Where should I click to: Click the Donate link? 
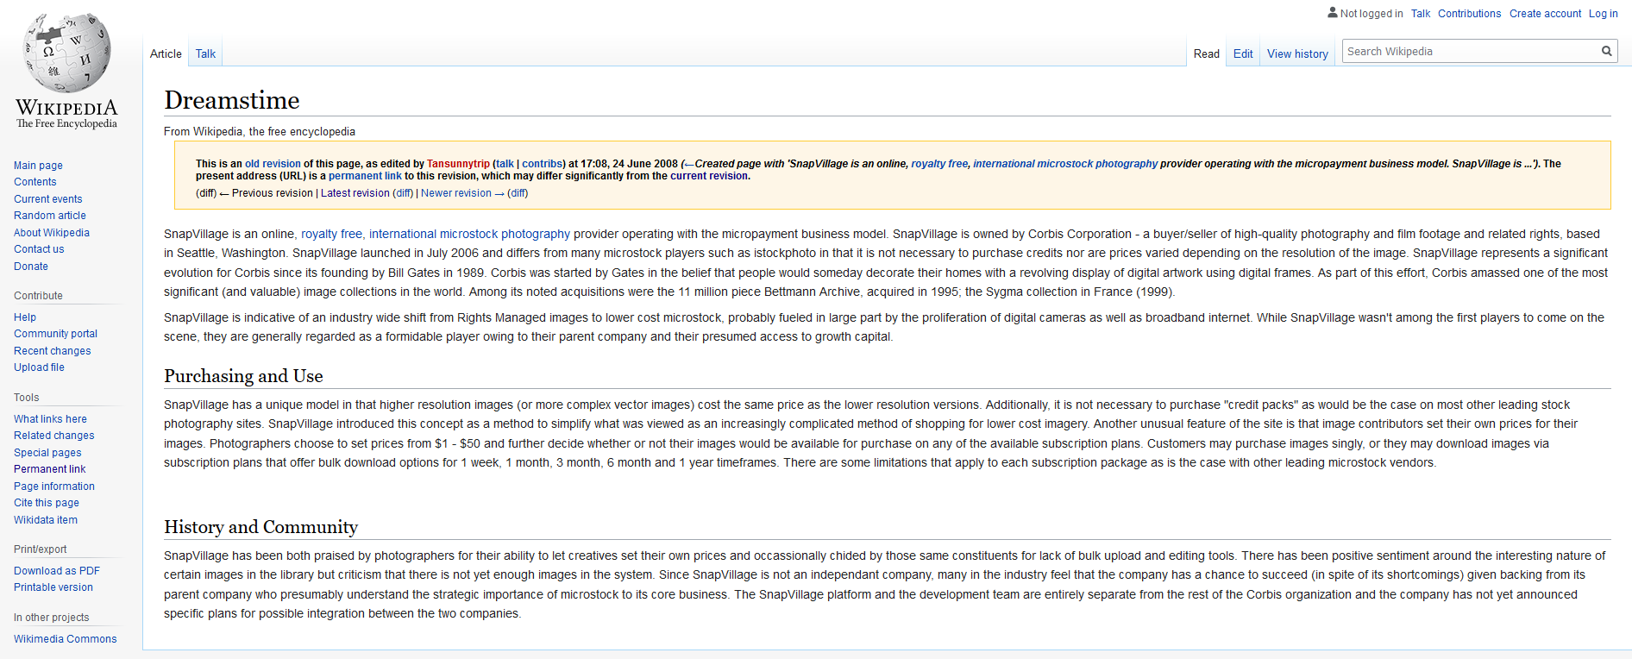[x=30, y=267]
